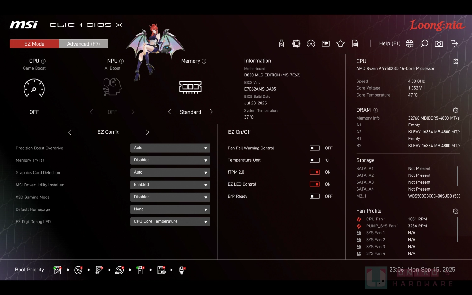Select the first hard disk boot device icon

point(58,270)
